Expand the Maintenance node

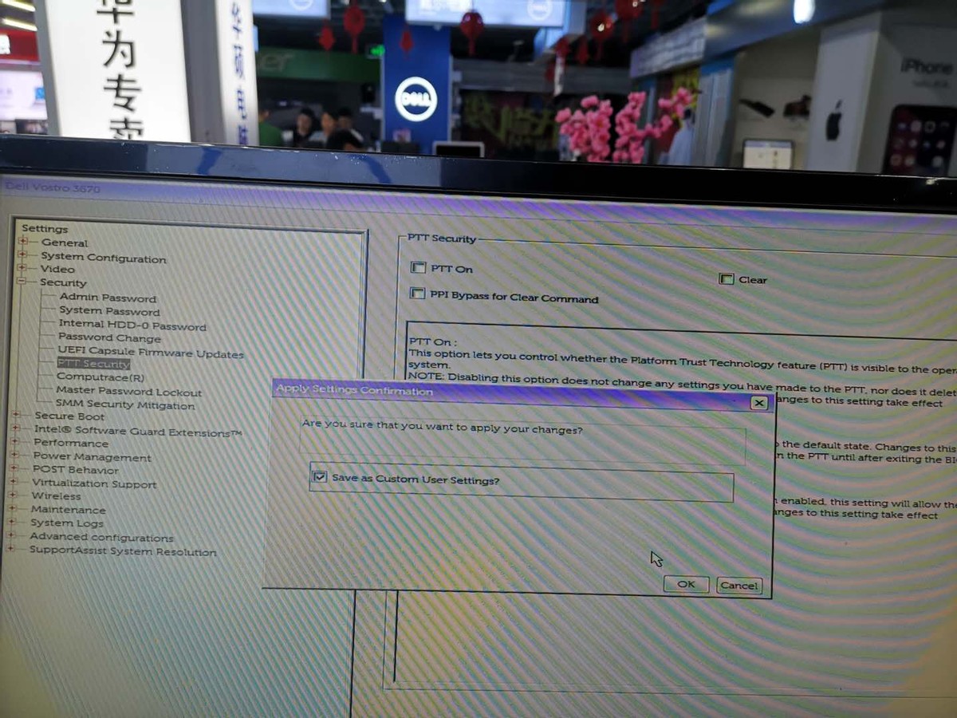tap(13, 509)
